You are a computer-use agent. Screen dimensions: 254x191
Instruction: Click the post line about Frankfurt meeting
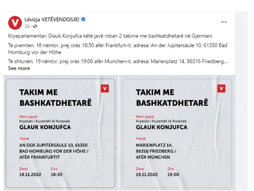pyautogui.click(x=118, y=49)
